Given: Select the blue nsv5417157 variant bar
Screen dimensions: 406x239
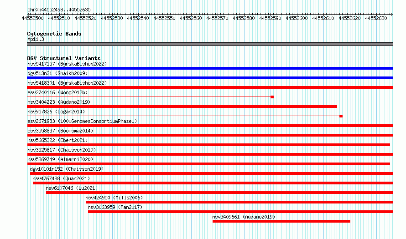Looking at the screenshot, I should coord(210,68).
